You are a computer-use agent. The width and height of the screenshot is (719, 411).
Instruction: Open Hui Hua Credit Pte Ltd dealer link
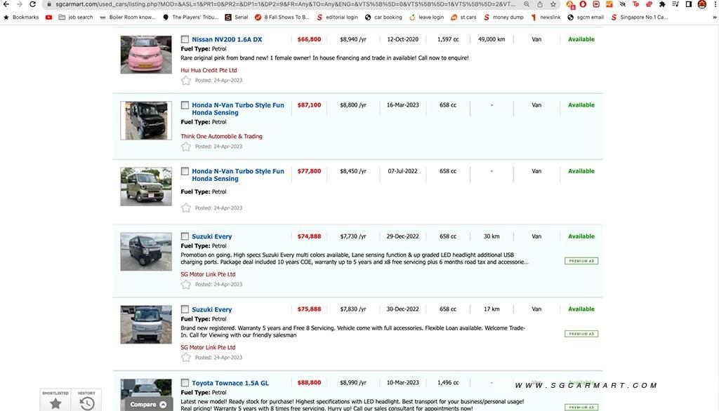[209, 70]
